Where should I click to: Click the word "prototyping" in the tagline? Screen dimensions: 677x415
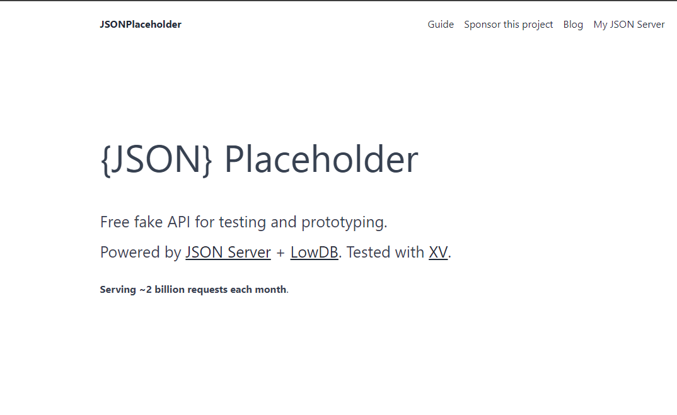[344, 222]
